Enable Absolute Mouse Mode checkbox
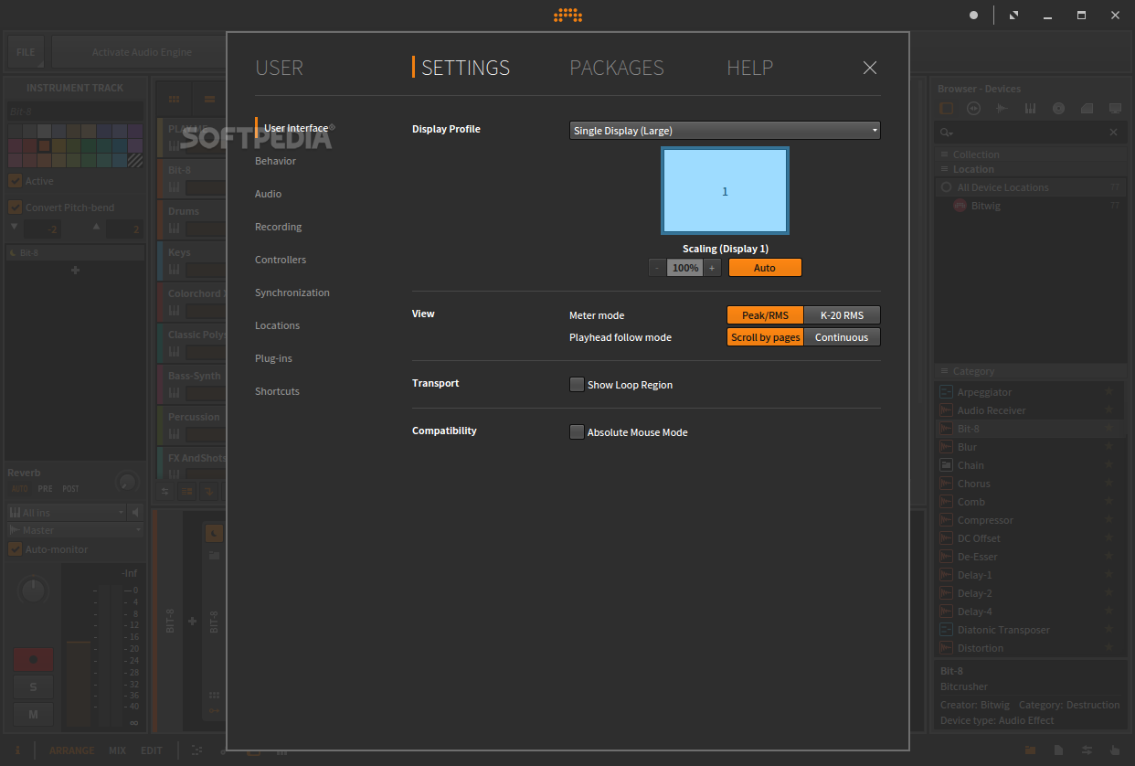The image size is (1135, 766). coord(577,432)
